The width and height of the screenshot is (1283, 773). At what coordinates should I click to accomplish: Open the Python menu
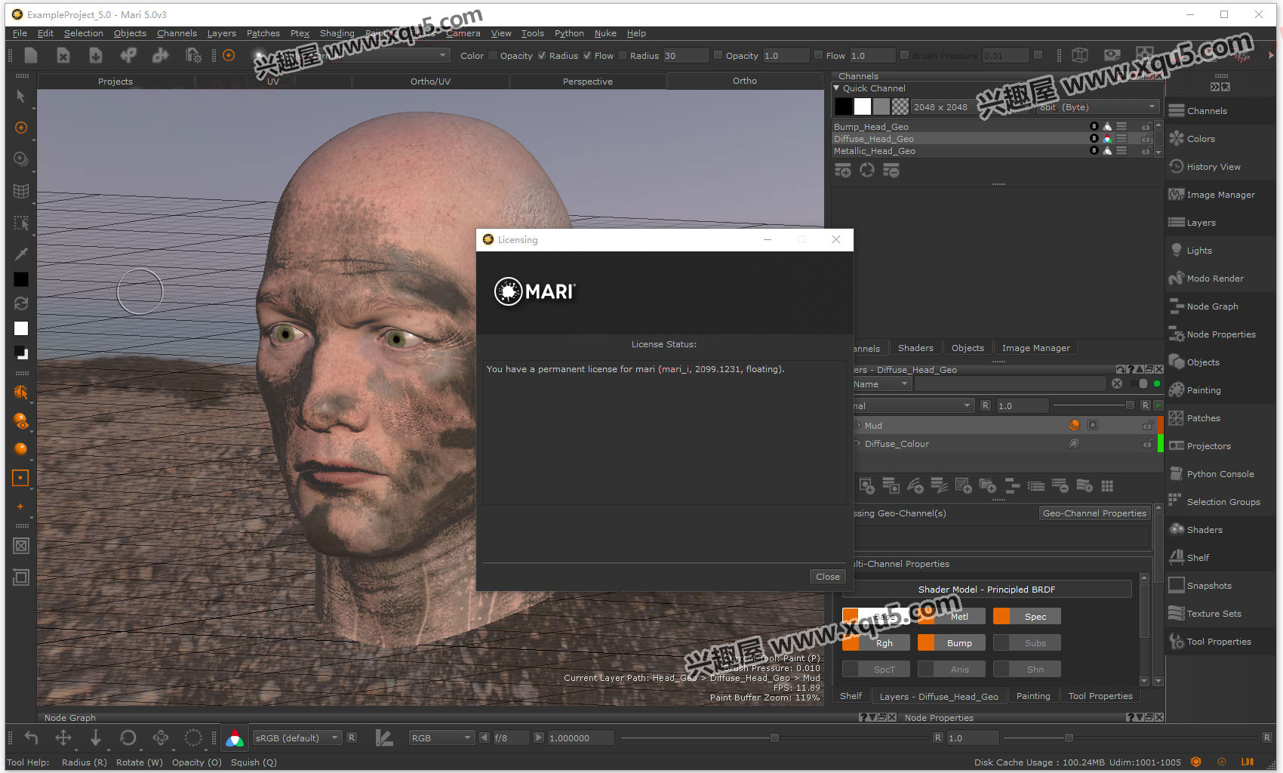pos(569,33)
